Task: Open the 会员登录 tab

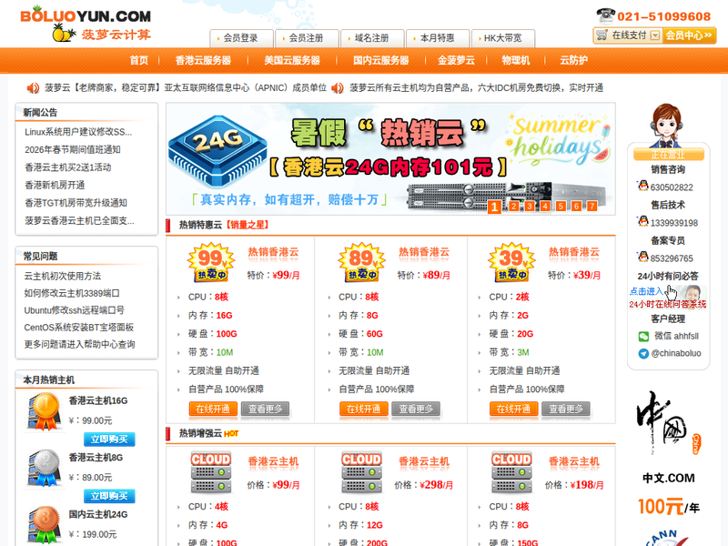Action: click(x=241, y=38)
